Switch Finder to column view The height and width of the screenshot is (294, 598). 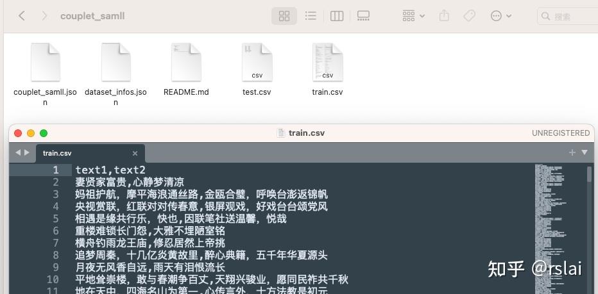[x=337, y=16]
